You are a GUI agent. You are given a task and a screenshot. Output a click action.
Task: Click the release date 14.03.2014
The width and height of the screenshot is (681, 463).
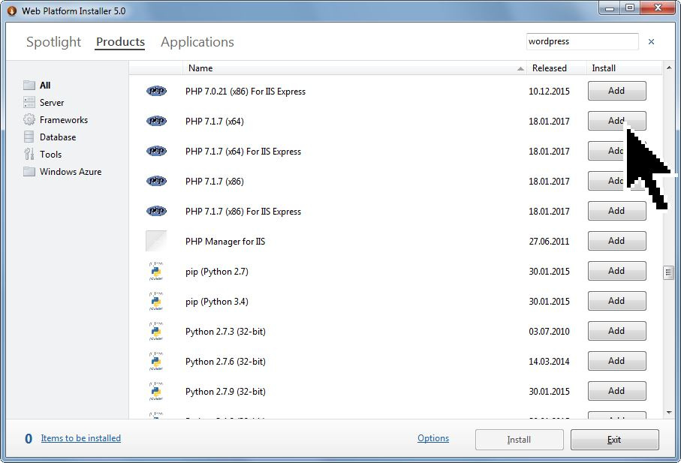pos(549,362)
